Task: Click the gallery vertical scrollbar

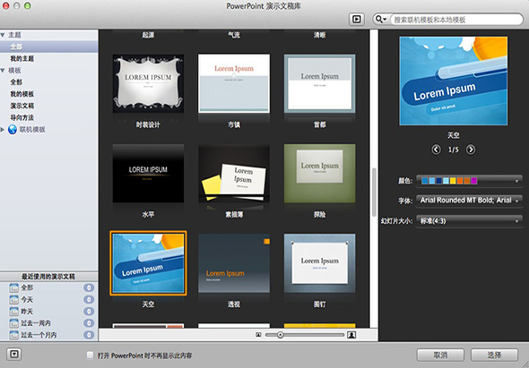Action: coord(374,193)
